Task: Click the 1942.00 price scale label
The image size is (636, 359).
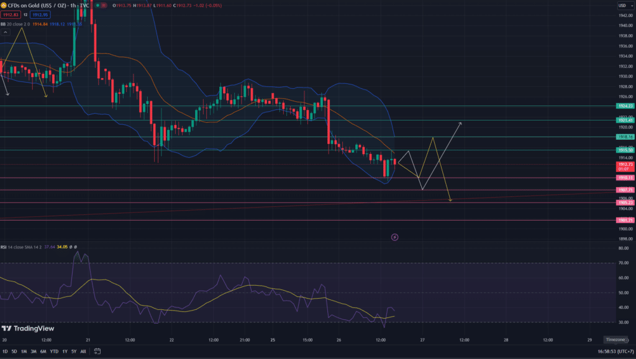Action: [625, 16]
